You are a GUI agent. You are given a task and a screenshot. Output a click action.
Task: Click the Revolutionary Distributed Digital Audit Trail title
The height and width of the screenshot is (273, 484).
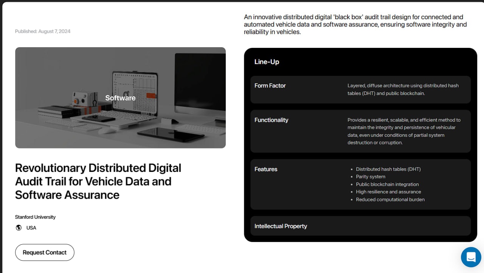click(98, 181)
